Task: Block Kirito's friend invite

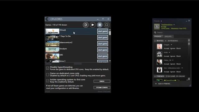Action: (178, 56)
